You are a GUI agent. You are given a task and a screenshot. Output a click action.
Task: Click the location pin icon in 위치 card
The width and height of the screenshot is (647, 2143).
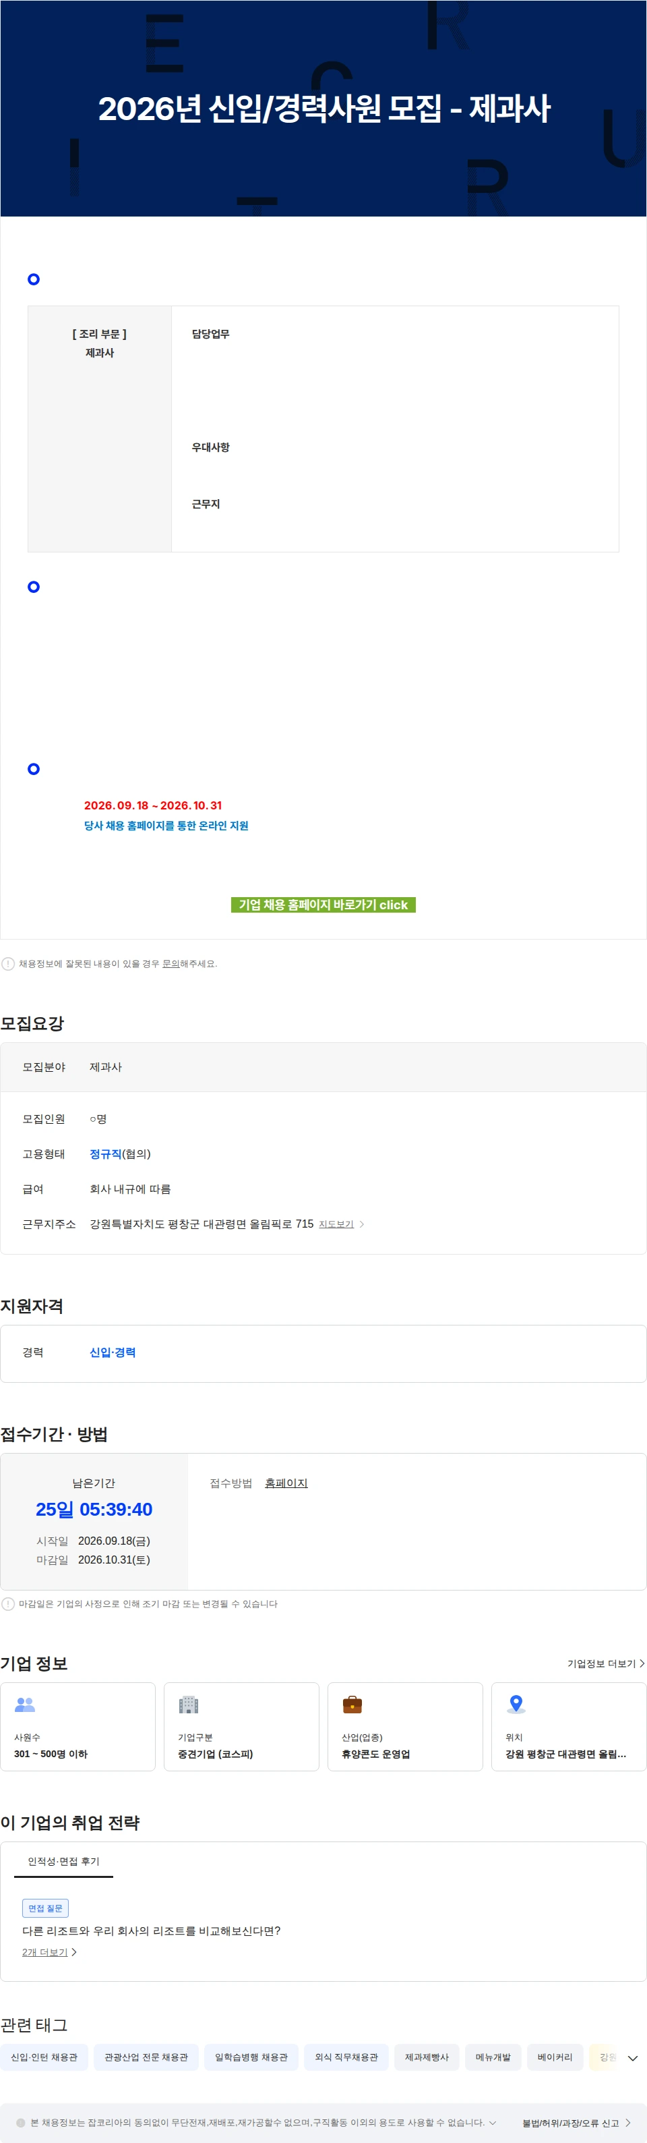coord(516,1704)
